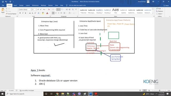Justify text alignment
Viewport: 171px width, 96px height.
pos(61,13)
